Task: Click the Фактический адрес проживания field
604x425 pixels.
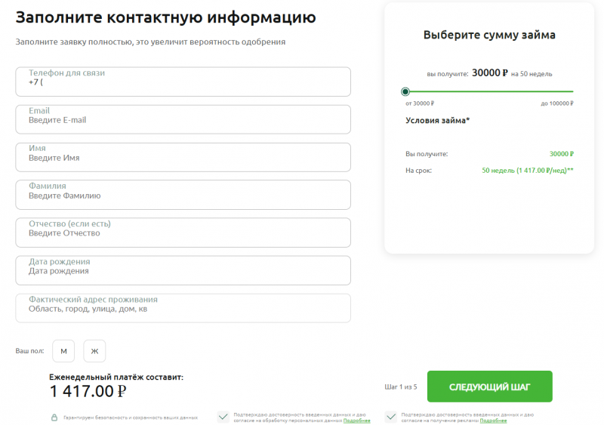Action: (x=183, y=308)
